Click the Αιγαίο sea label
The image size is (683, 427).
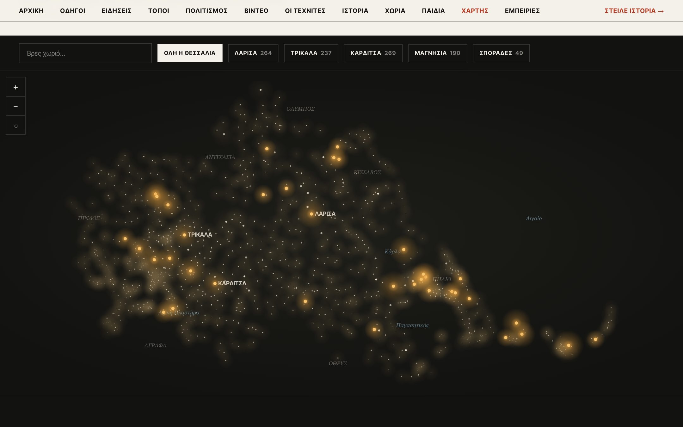point(534,218)
